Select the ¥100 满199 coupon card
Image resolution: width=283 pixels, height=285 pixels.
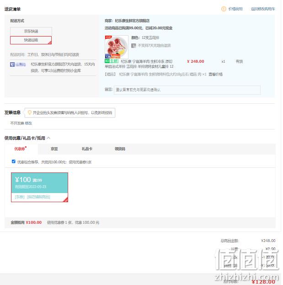pos(40,187)
